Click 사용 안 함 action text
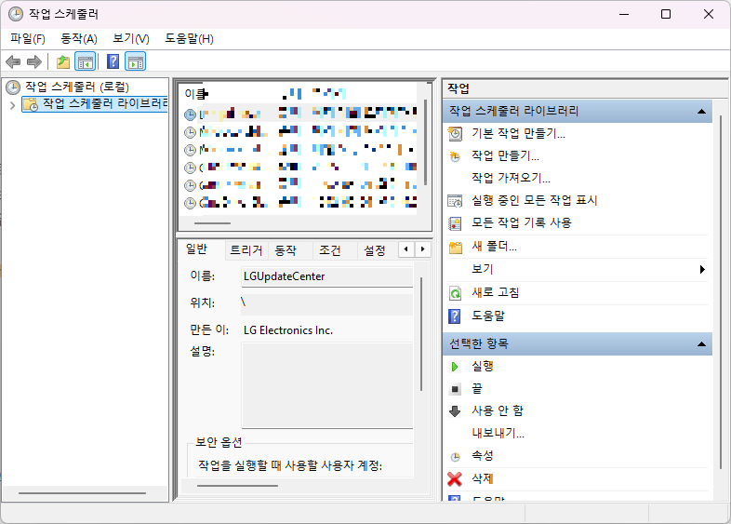This screenshot has width=731, height=524. pyautogui.click(x=497, y=410)
